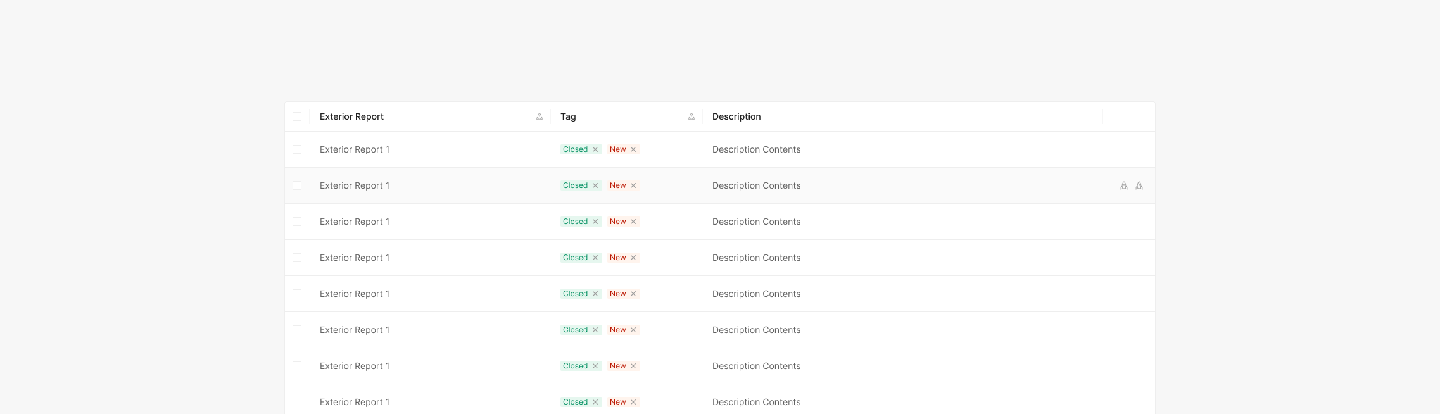Remove the Closed tag in the sixth row

[595, 330]
